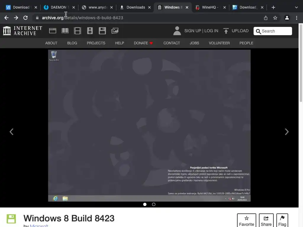Viewport: 303px width, 227px height.
Task: Open the Software floppy-disk section icon
Action: pyautogui.click(x=102, y=31)
